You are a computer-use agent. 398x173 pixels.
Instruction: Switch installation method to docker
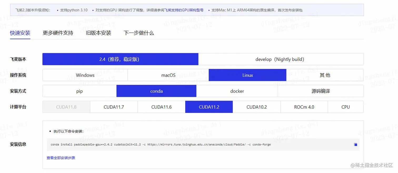tap(237, 91)
